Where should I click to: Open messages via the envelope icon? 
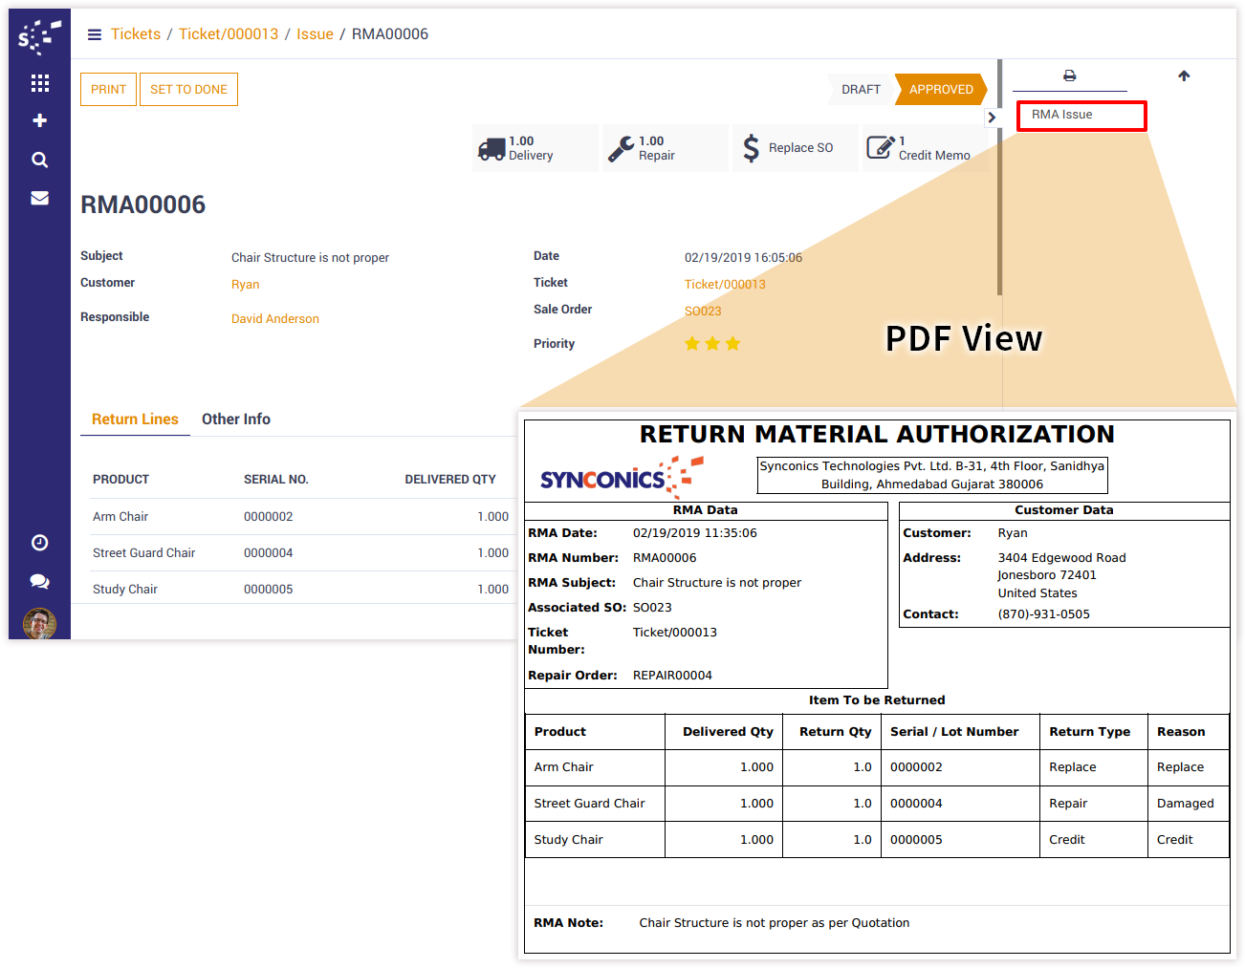click(x=39, y=198)
